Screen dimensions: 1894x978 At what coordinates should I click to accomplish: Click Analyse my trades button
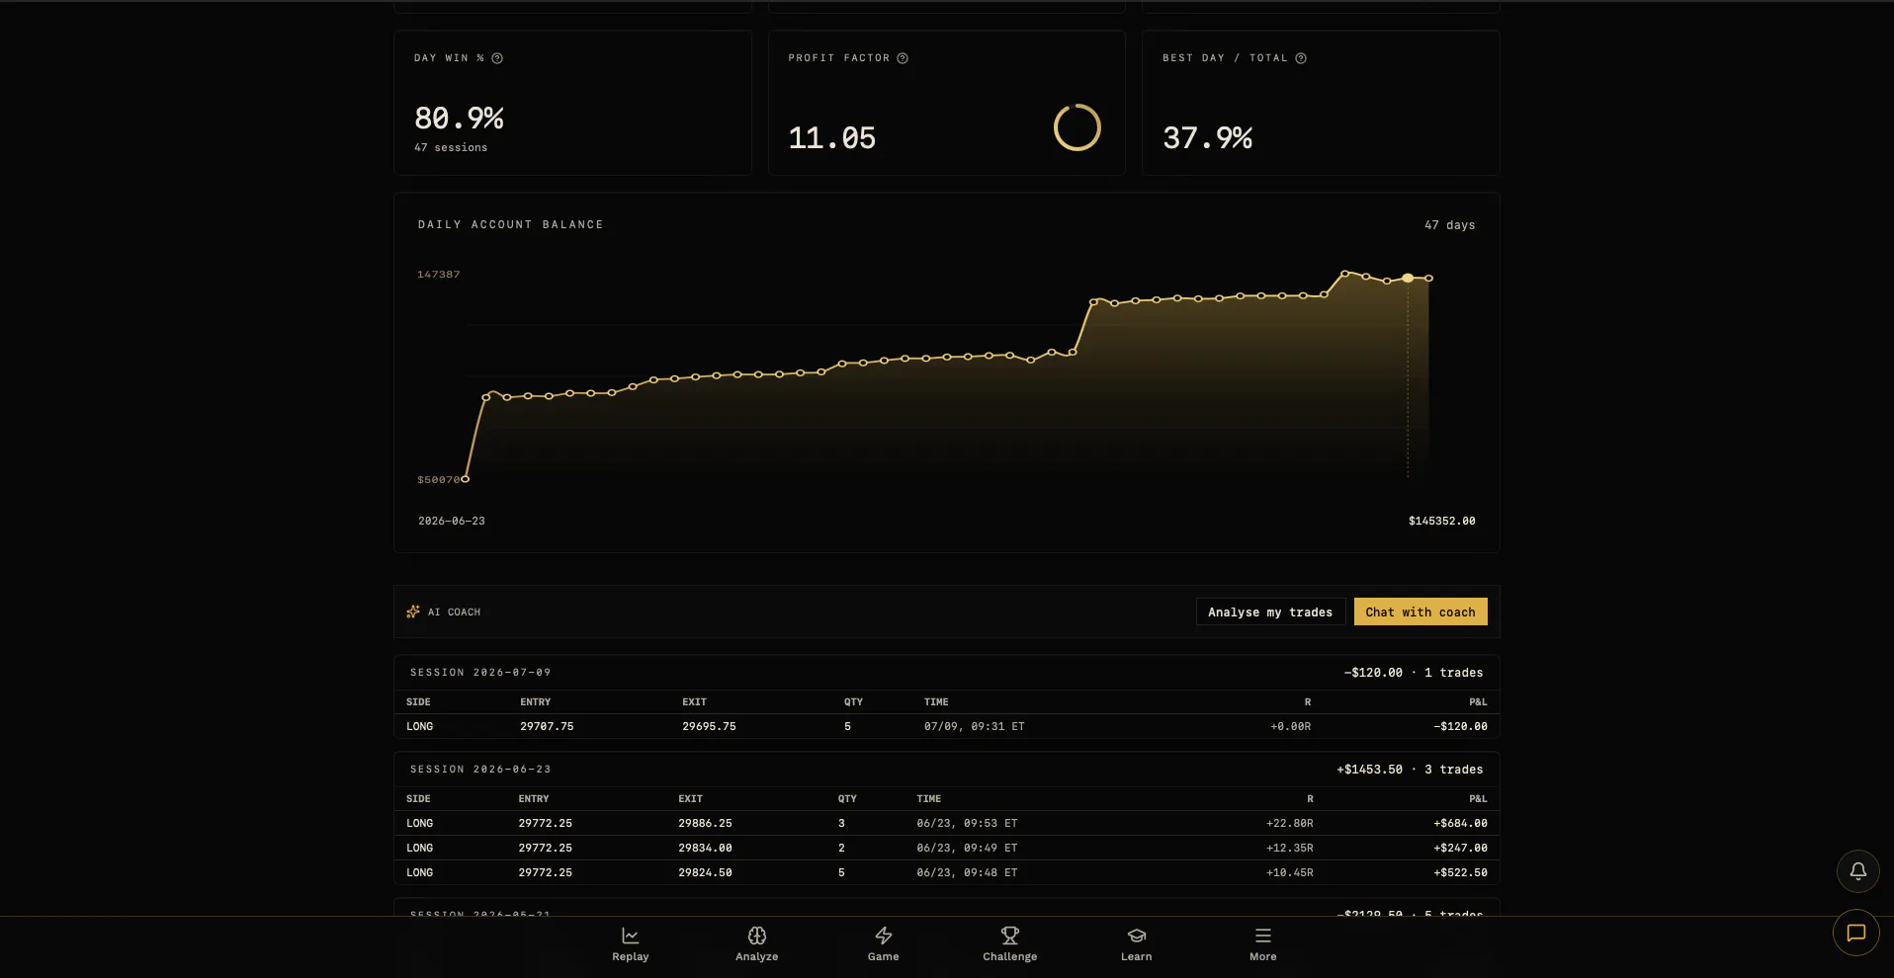click(1269, 611)
